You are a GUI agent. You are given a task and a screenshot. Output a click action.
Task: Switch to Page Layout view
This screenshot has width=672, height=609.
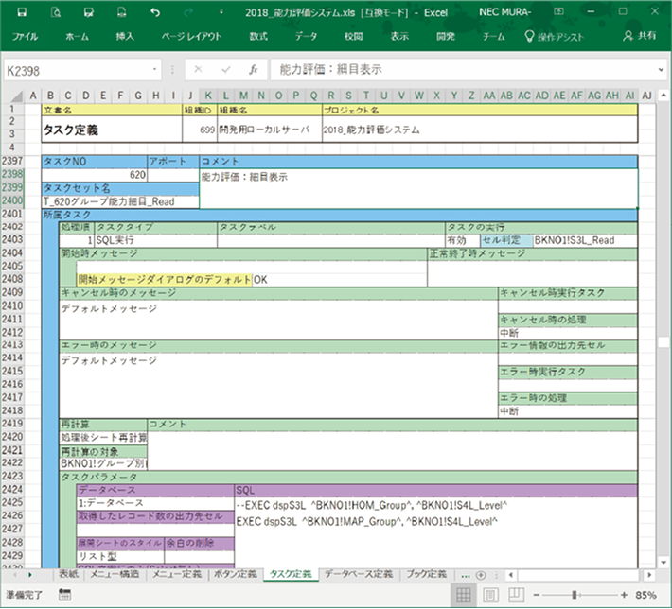point(489,595)
